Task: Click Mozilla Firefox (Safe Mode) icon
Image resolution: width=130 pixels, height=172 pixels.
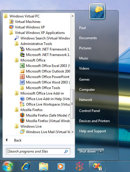Action: pyautogui.click(x=22, y=115)
